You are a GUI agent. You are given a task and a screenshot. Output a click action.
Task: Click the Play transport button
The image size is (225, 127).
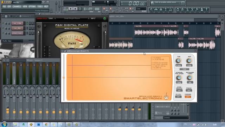pos(70,9)
